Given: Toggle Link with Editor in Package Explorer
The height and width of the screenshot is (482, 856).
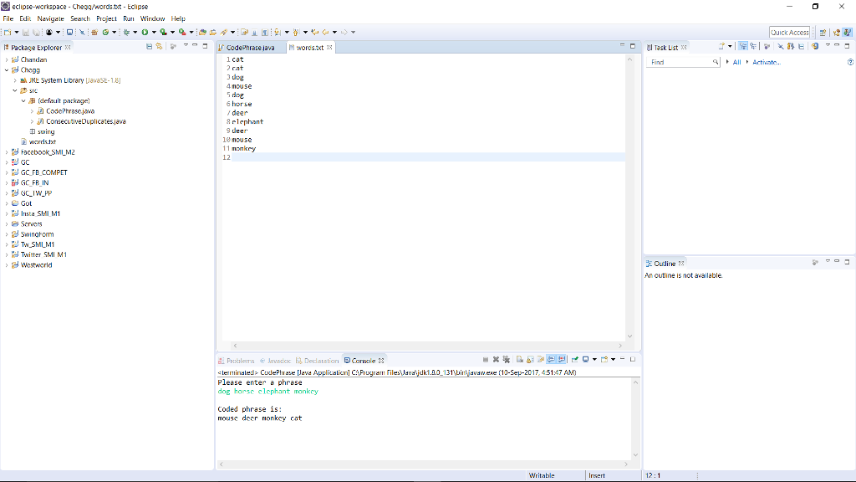Looking at the screenshot, I should (x=159, y=47).
